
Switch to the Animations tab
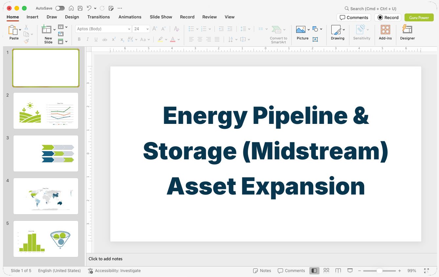[x=130, y=17]
